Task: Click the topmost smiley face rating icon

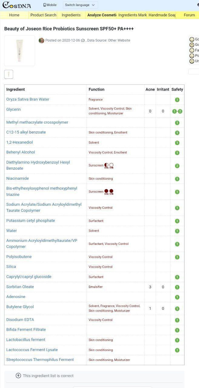Action: [192, 39]
